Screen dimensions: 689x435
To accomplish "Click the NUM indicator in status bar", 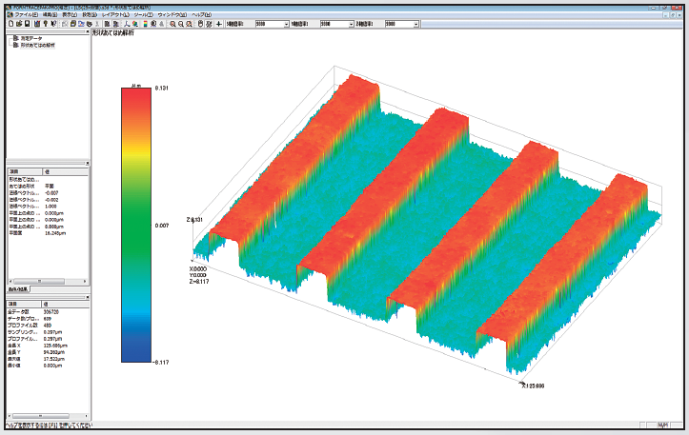I will pyautogui.click(x=662, y=425).
